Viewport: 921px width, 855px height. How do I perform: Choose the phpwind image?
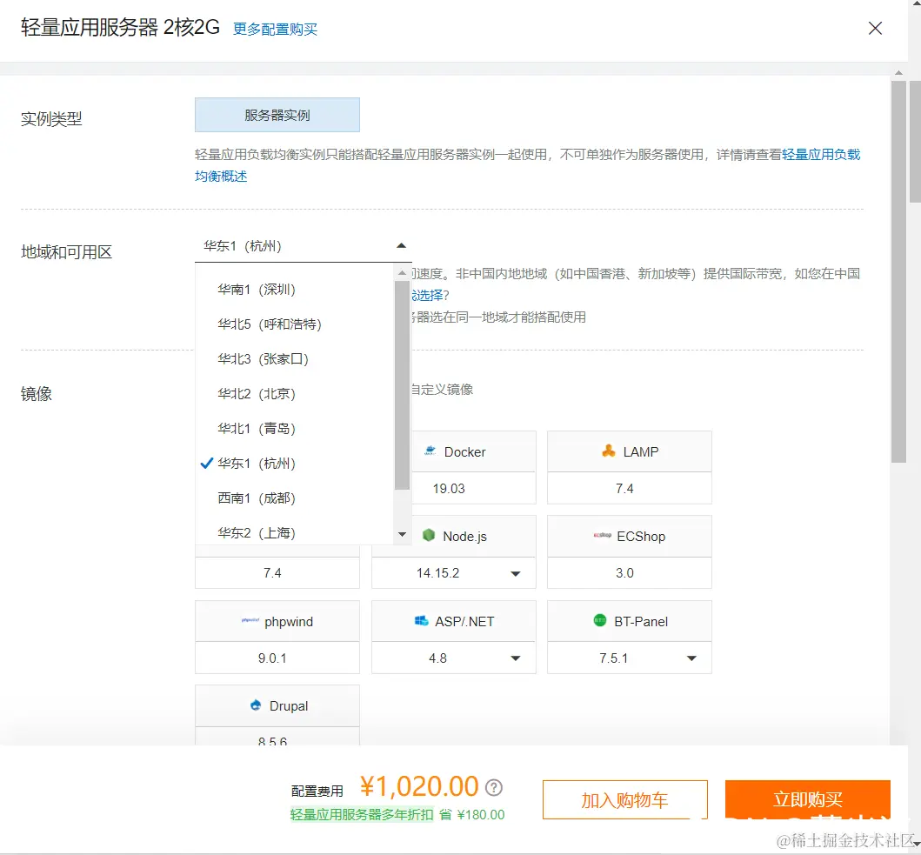tap(277, 620)
